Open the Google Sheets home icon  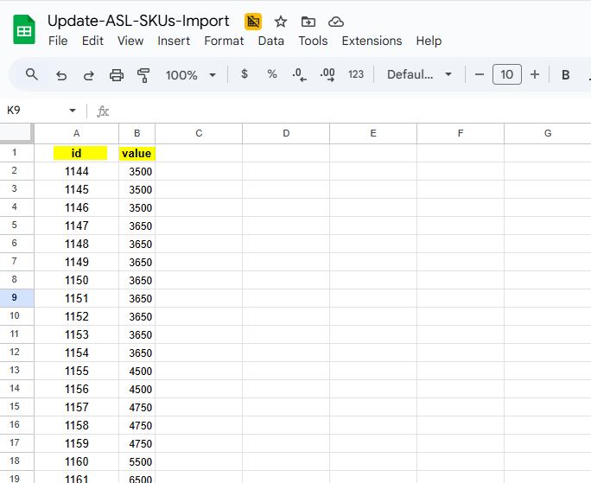click(23, 29)
